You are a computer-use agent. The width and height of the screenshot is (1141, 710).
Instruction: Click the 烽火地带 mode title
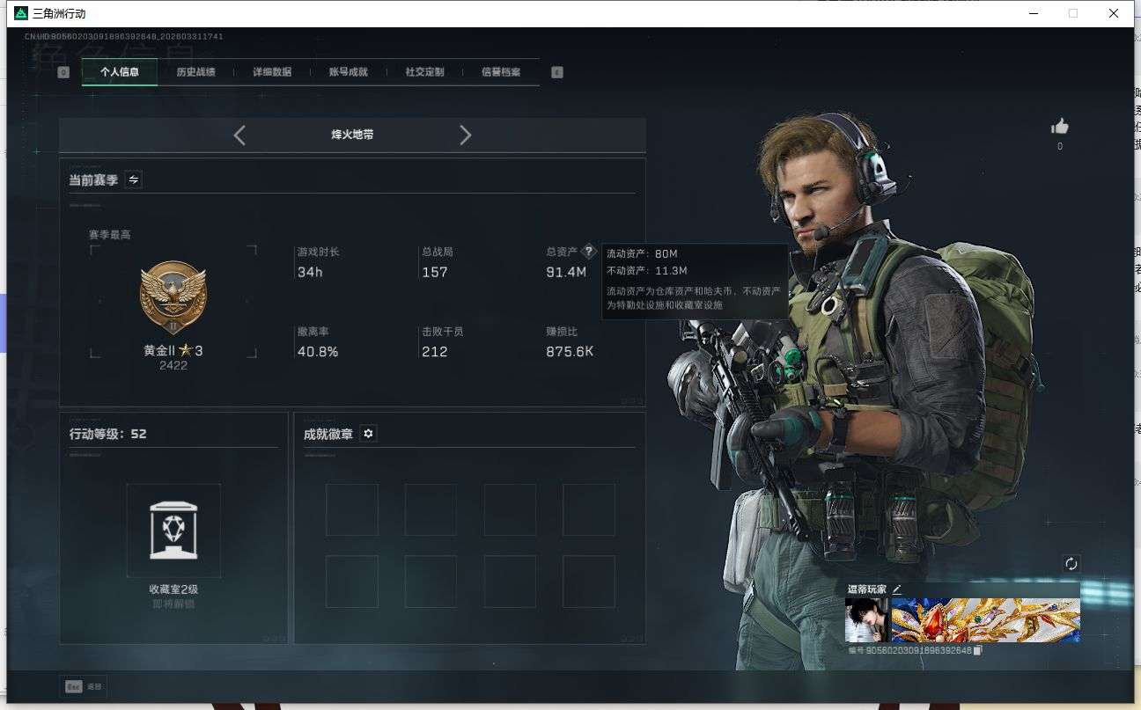(352, 135)
